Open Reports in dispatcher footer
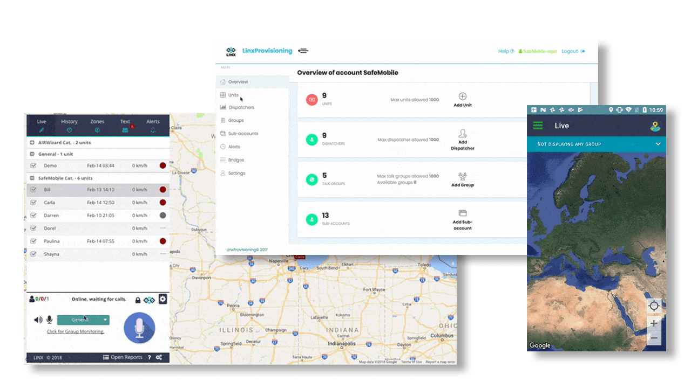 point(123,357)
